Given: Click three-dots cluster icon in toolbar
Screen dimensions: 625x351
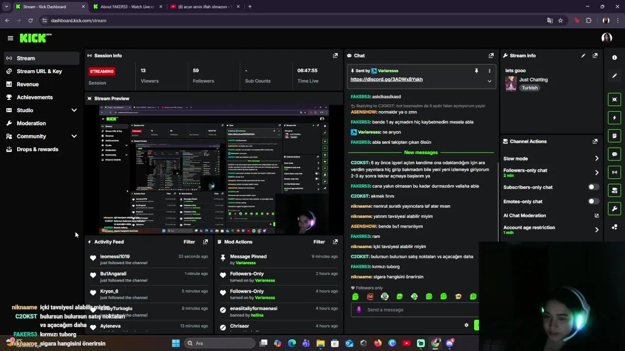Looking at the screenshot, I should (x=614, y=227).
